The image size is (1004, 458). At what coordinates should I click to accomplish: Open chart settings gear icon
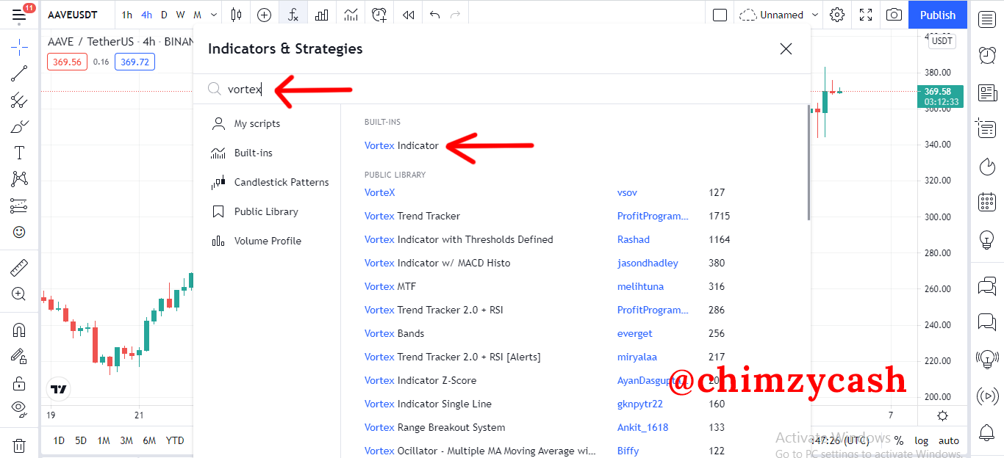tap(837, 15)
